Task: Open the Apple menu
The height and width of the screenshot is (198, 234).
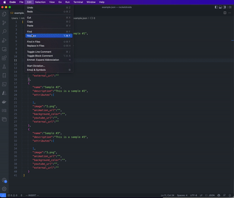Action: click(5, 2)
